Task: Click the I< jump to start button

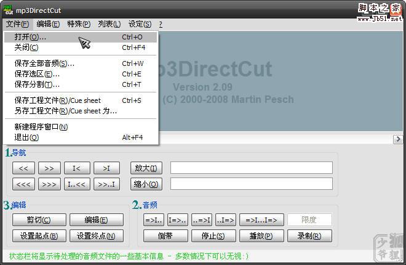Action: pyautogui.click(x=77, y=168)
